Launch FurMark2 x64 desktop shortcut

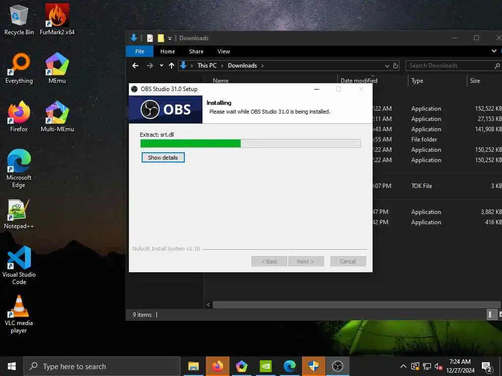tap(57, 20)
